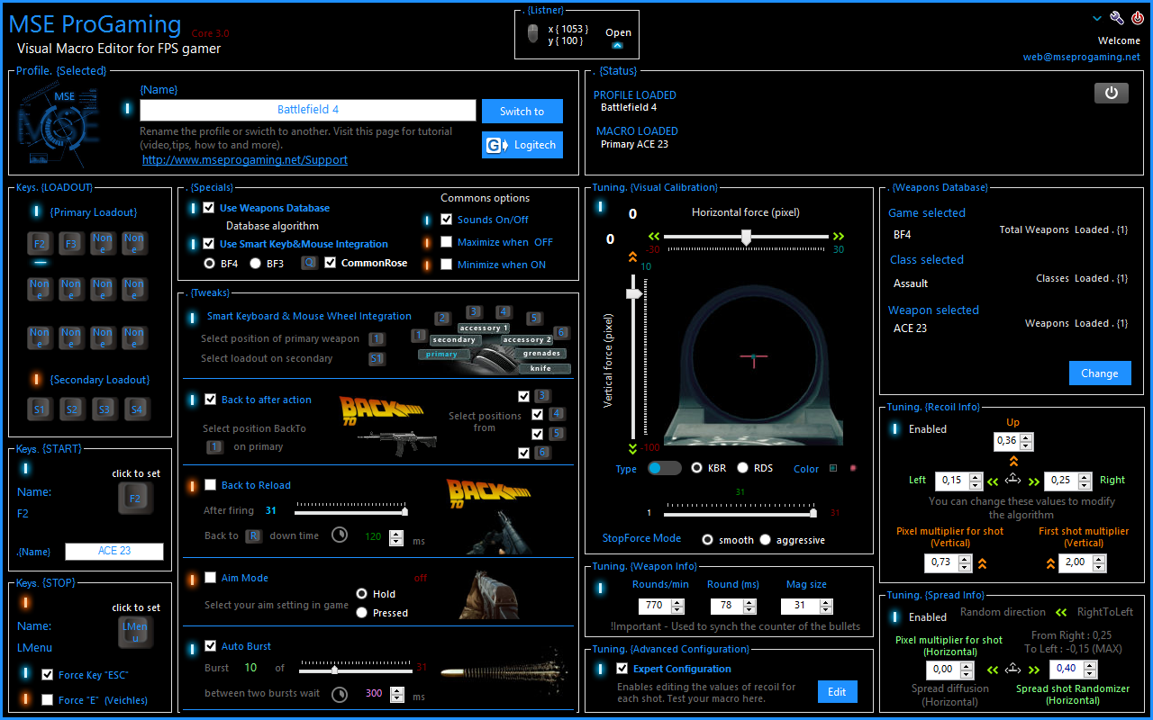Click the Horizontal force slider handle
Screen dimensions: 1153x720
tap(746, 237)
